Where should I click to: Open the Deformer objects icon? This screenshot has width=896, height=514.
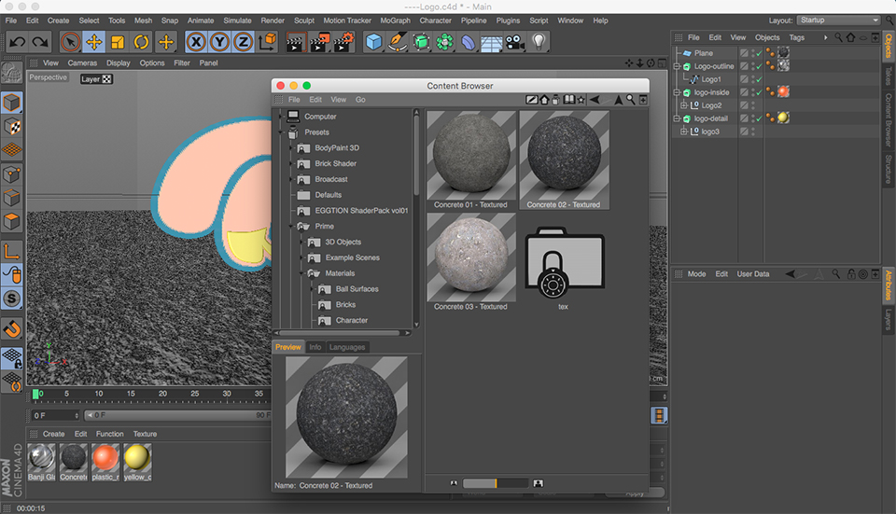[468, 42]
